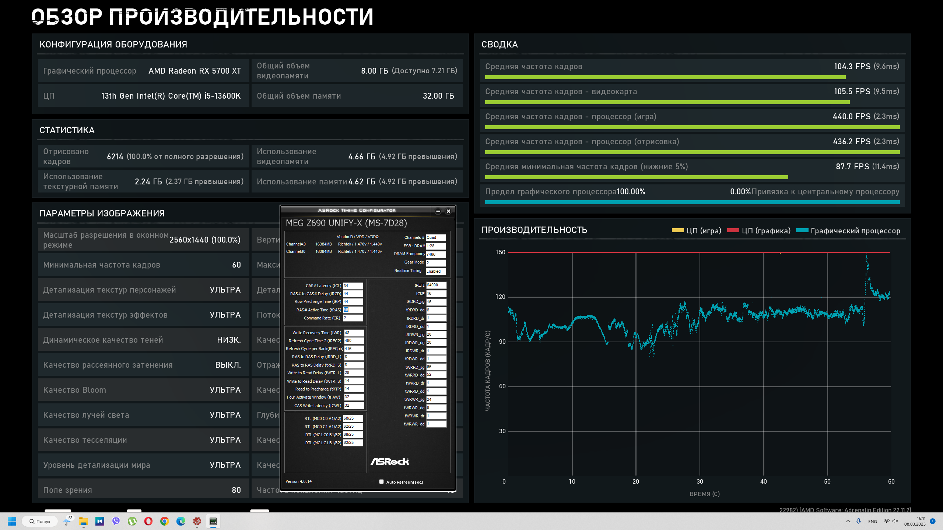Click the tRFC2 field showing 480
943x530 pixels.
pos(354,341)
